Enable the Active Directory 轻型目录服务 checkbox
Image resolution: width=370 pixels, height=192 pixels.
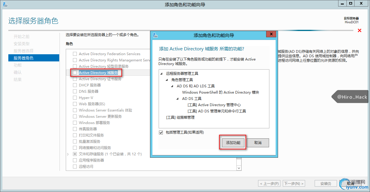point(75,66)
